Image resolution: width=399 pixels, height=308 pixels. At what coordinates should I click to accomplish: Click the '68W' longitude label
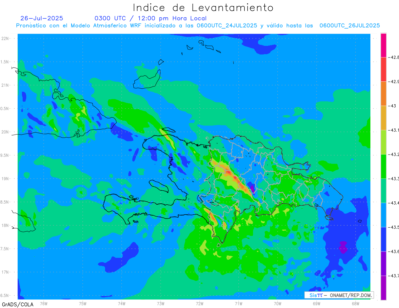click(355, 304)
